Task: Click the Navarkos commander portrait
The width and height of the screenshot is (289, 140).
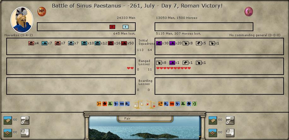Action: pos(22,20)
